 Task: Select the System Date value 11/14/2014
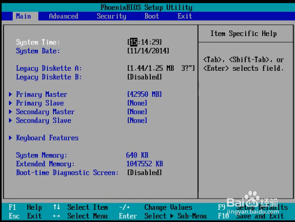click(148, 51)
